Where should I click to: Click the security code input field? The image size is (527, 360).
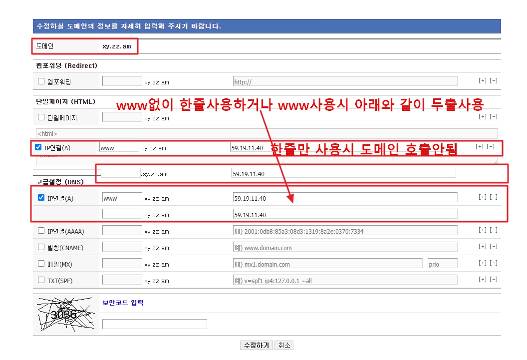pos(154,324)
